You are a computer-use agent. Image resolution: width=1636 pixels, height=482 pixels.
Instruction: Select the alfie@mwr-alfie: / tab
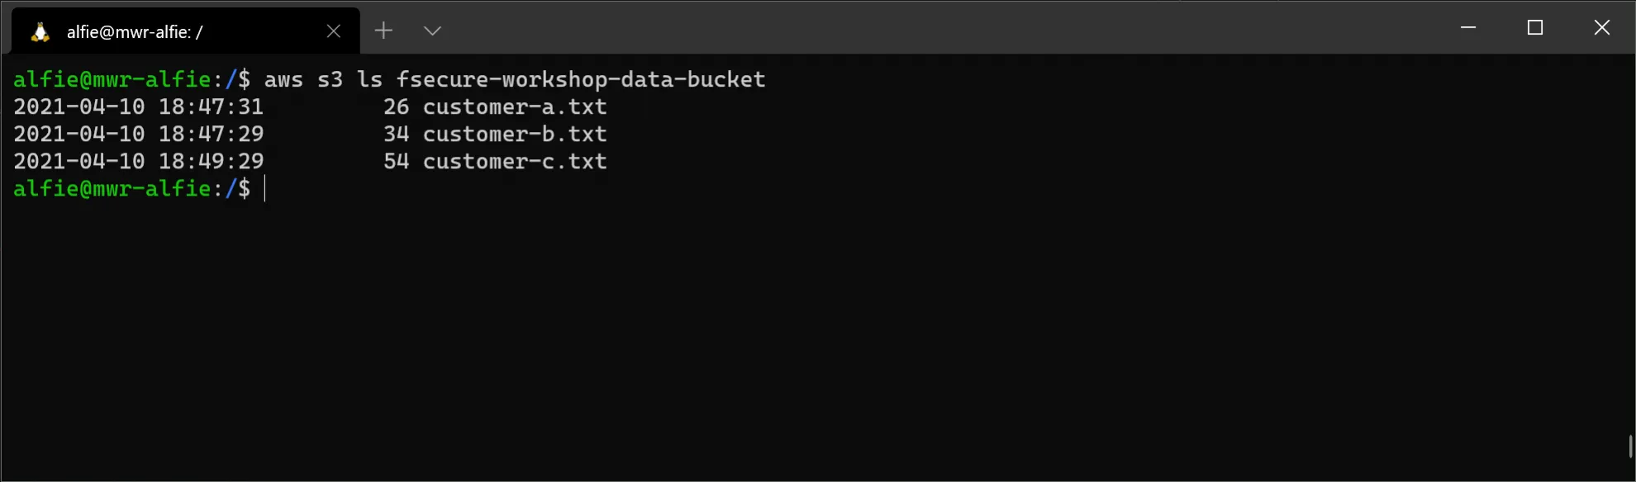click(x=186, y=31)
